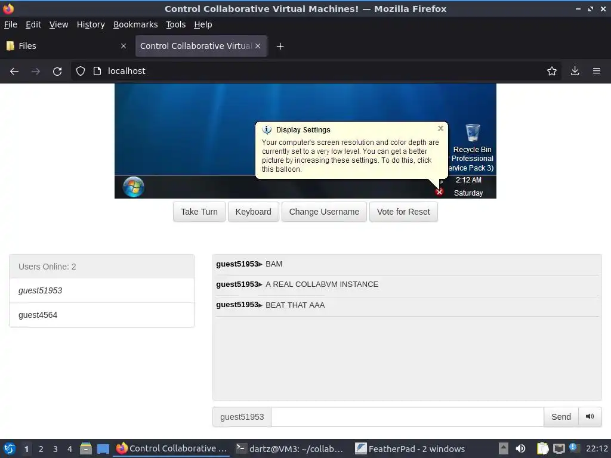Click the red X tray icon in VM
Viewport: 611px width, 458px height.
point(440,192)
